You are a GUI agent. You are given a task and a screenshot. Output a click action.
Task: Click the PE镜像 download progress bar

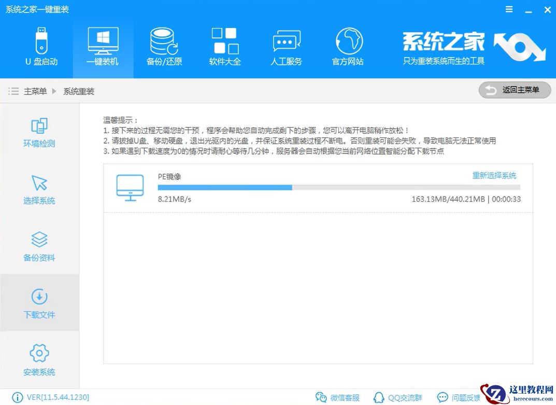(x=337, y=187)
